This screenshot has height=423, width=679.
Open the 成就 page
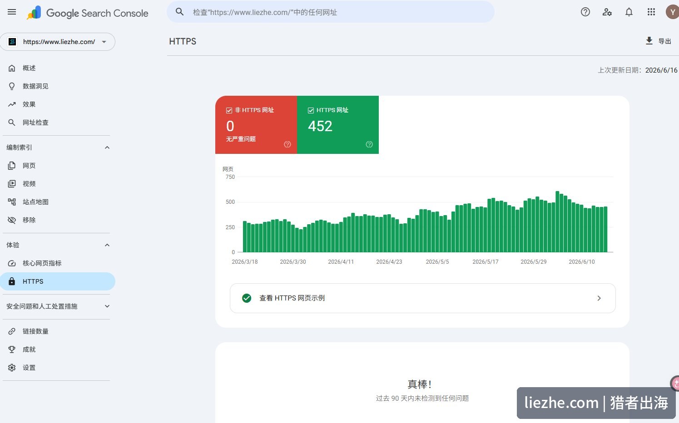click(x=58, y=349)
